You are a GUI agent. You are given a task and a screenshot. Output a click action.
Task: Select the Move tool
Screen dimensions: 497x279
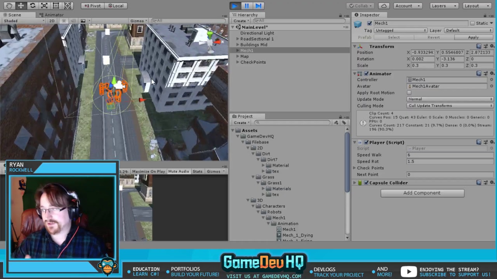click(x=21, y=6)
